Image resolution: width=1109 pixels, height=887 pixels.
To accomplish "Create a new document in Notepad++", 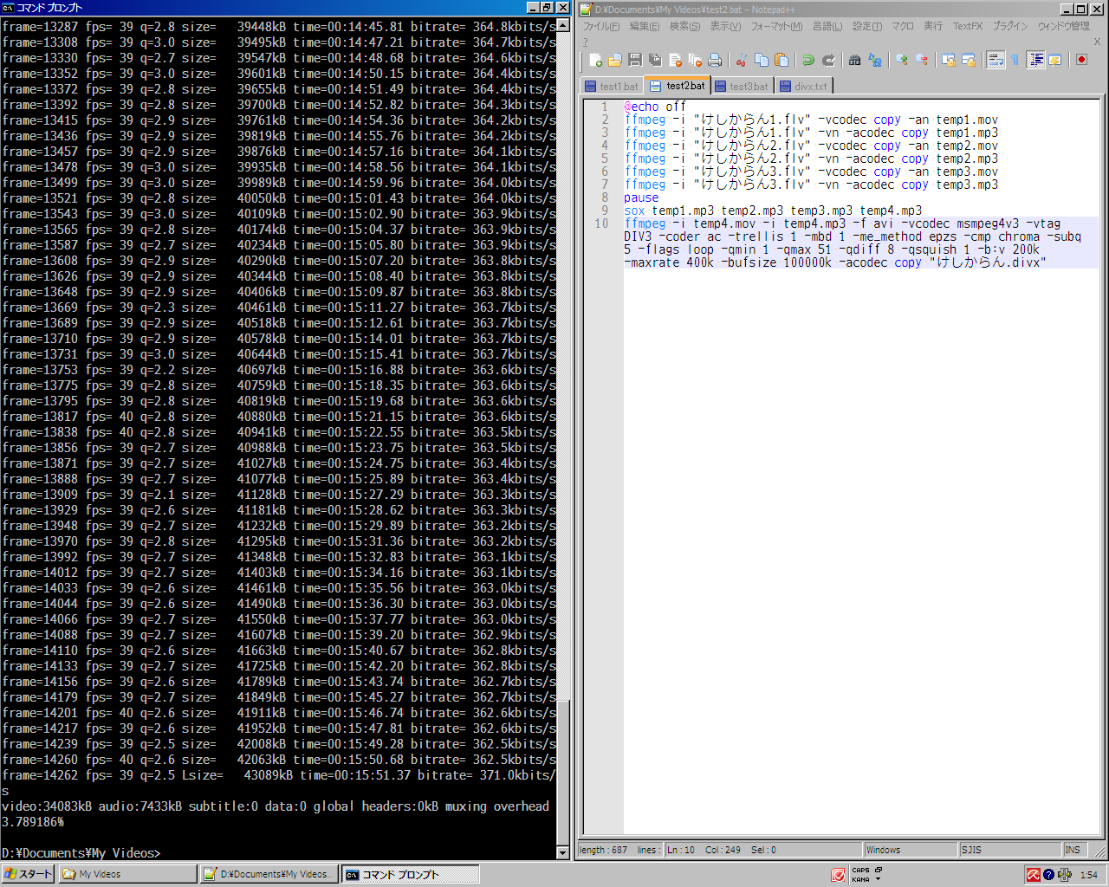I will (x=595, y=60).
